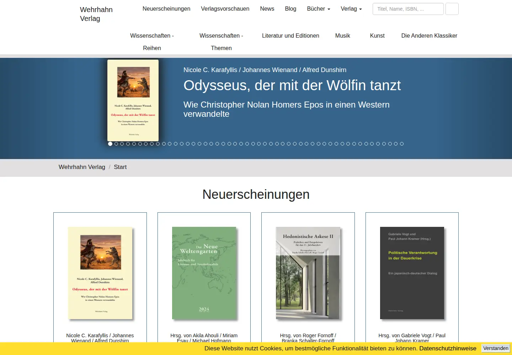
Task: Accept cookies with the Verstanden button
Action: 496,348
